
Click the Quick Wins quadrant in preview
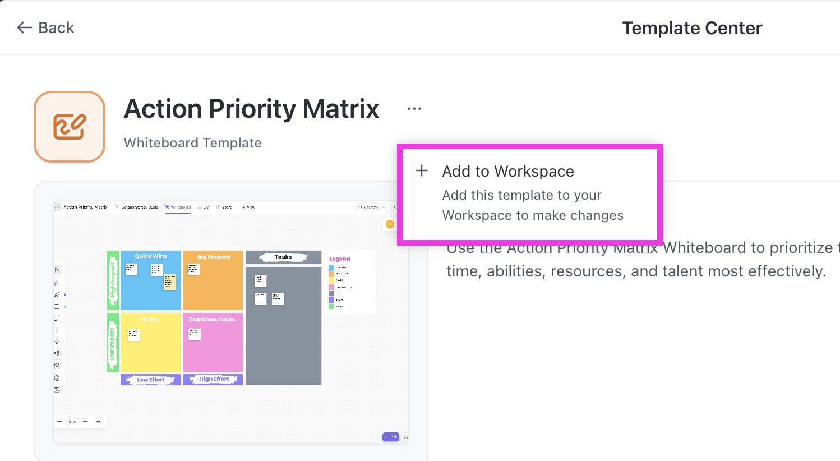[150, 280]
